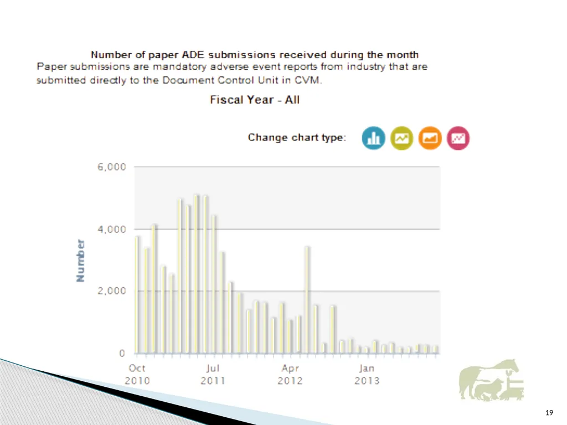Select the 4,000 y-axis value
567x425 pixels.
coord(112,229)
